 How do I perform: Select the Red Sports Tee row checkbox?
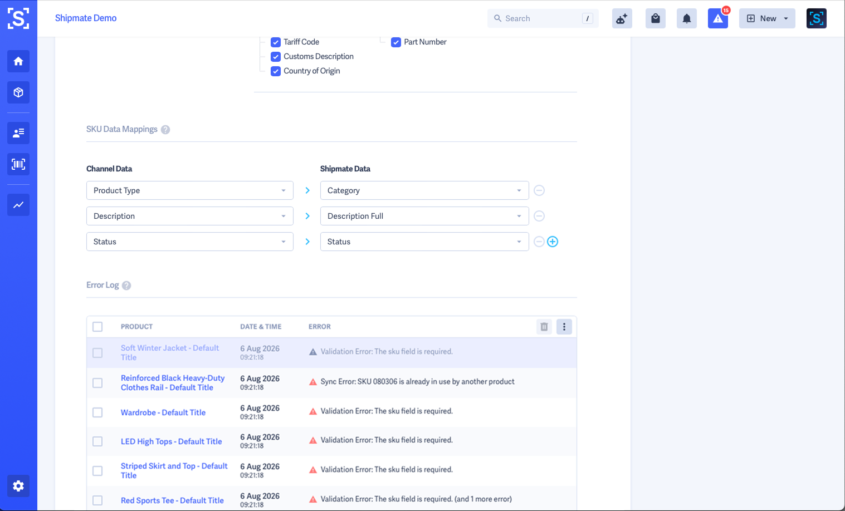click(97, 500)
